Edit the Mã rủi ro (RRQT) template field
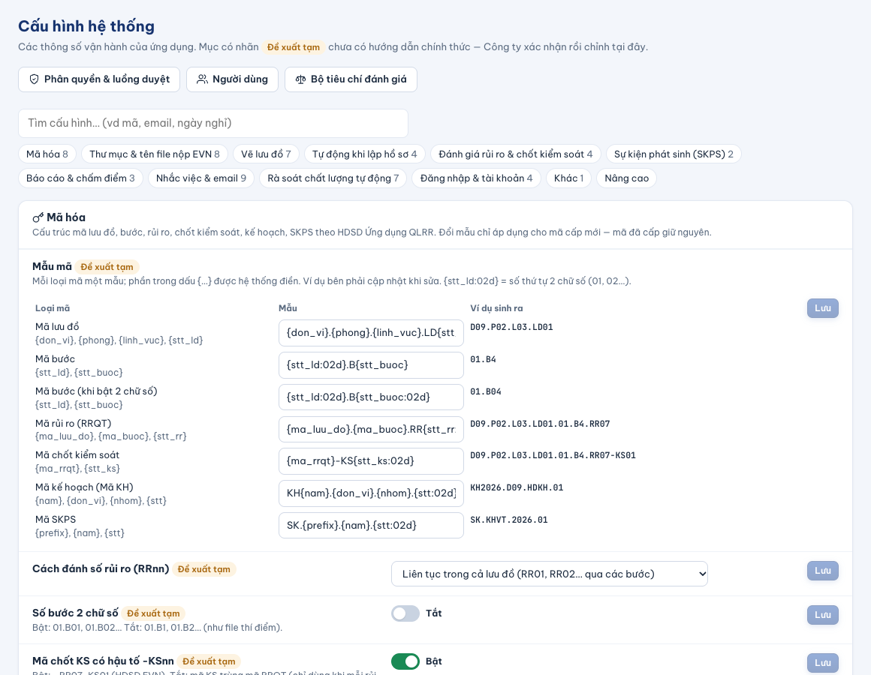Screen dimensions: 871x675 (371, 429)
